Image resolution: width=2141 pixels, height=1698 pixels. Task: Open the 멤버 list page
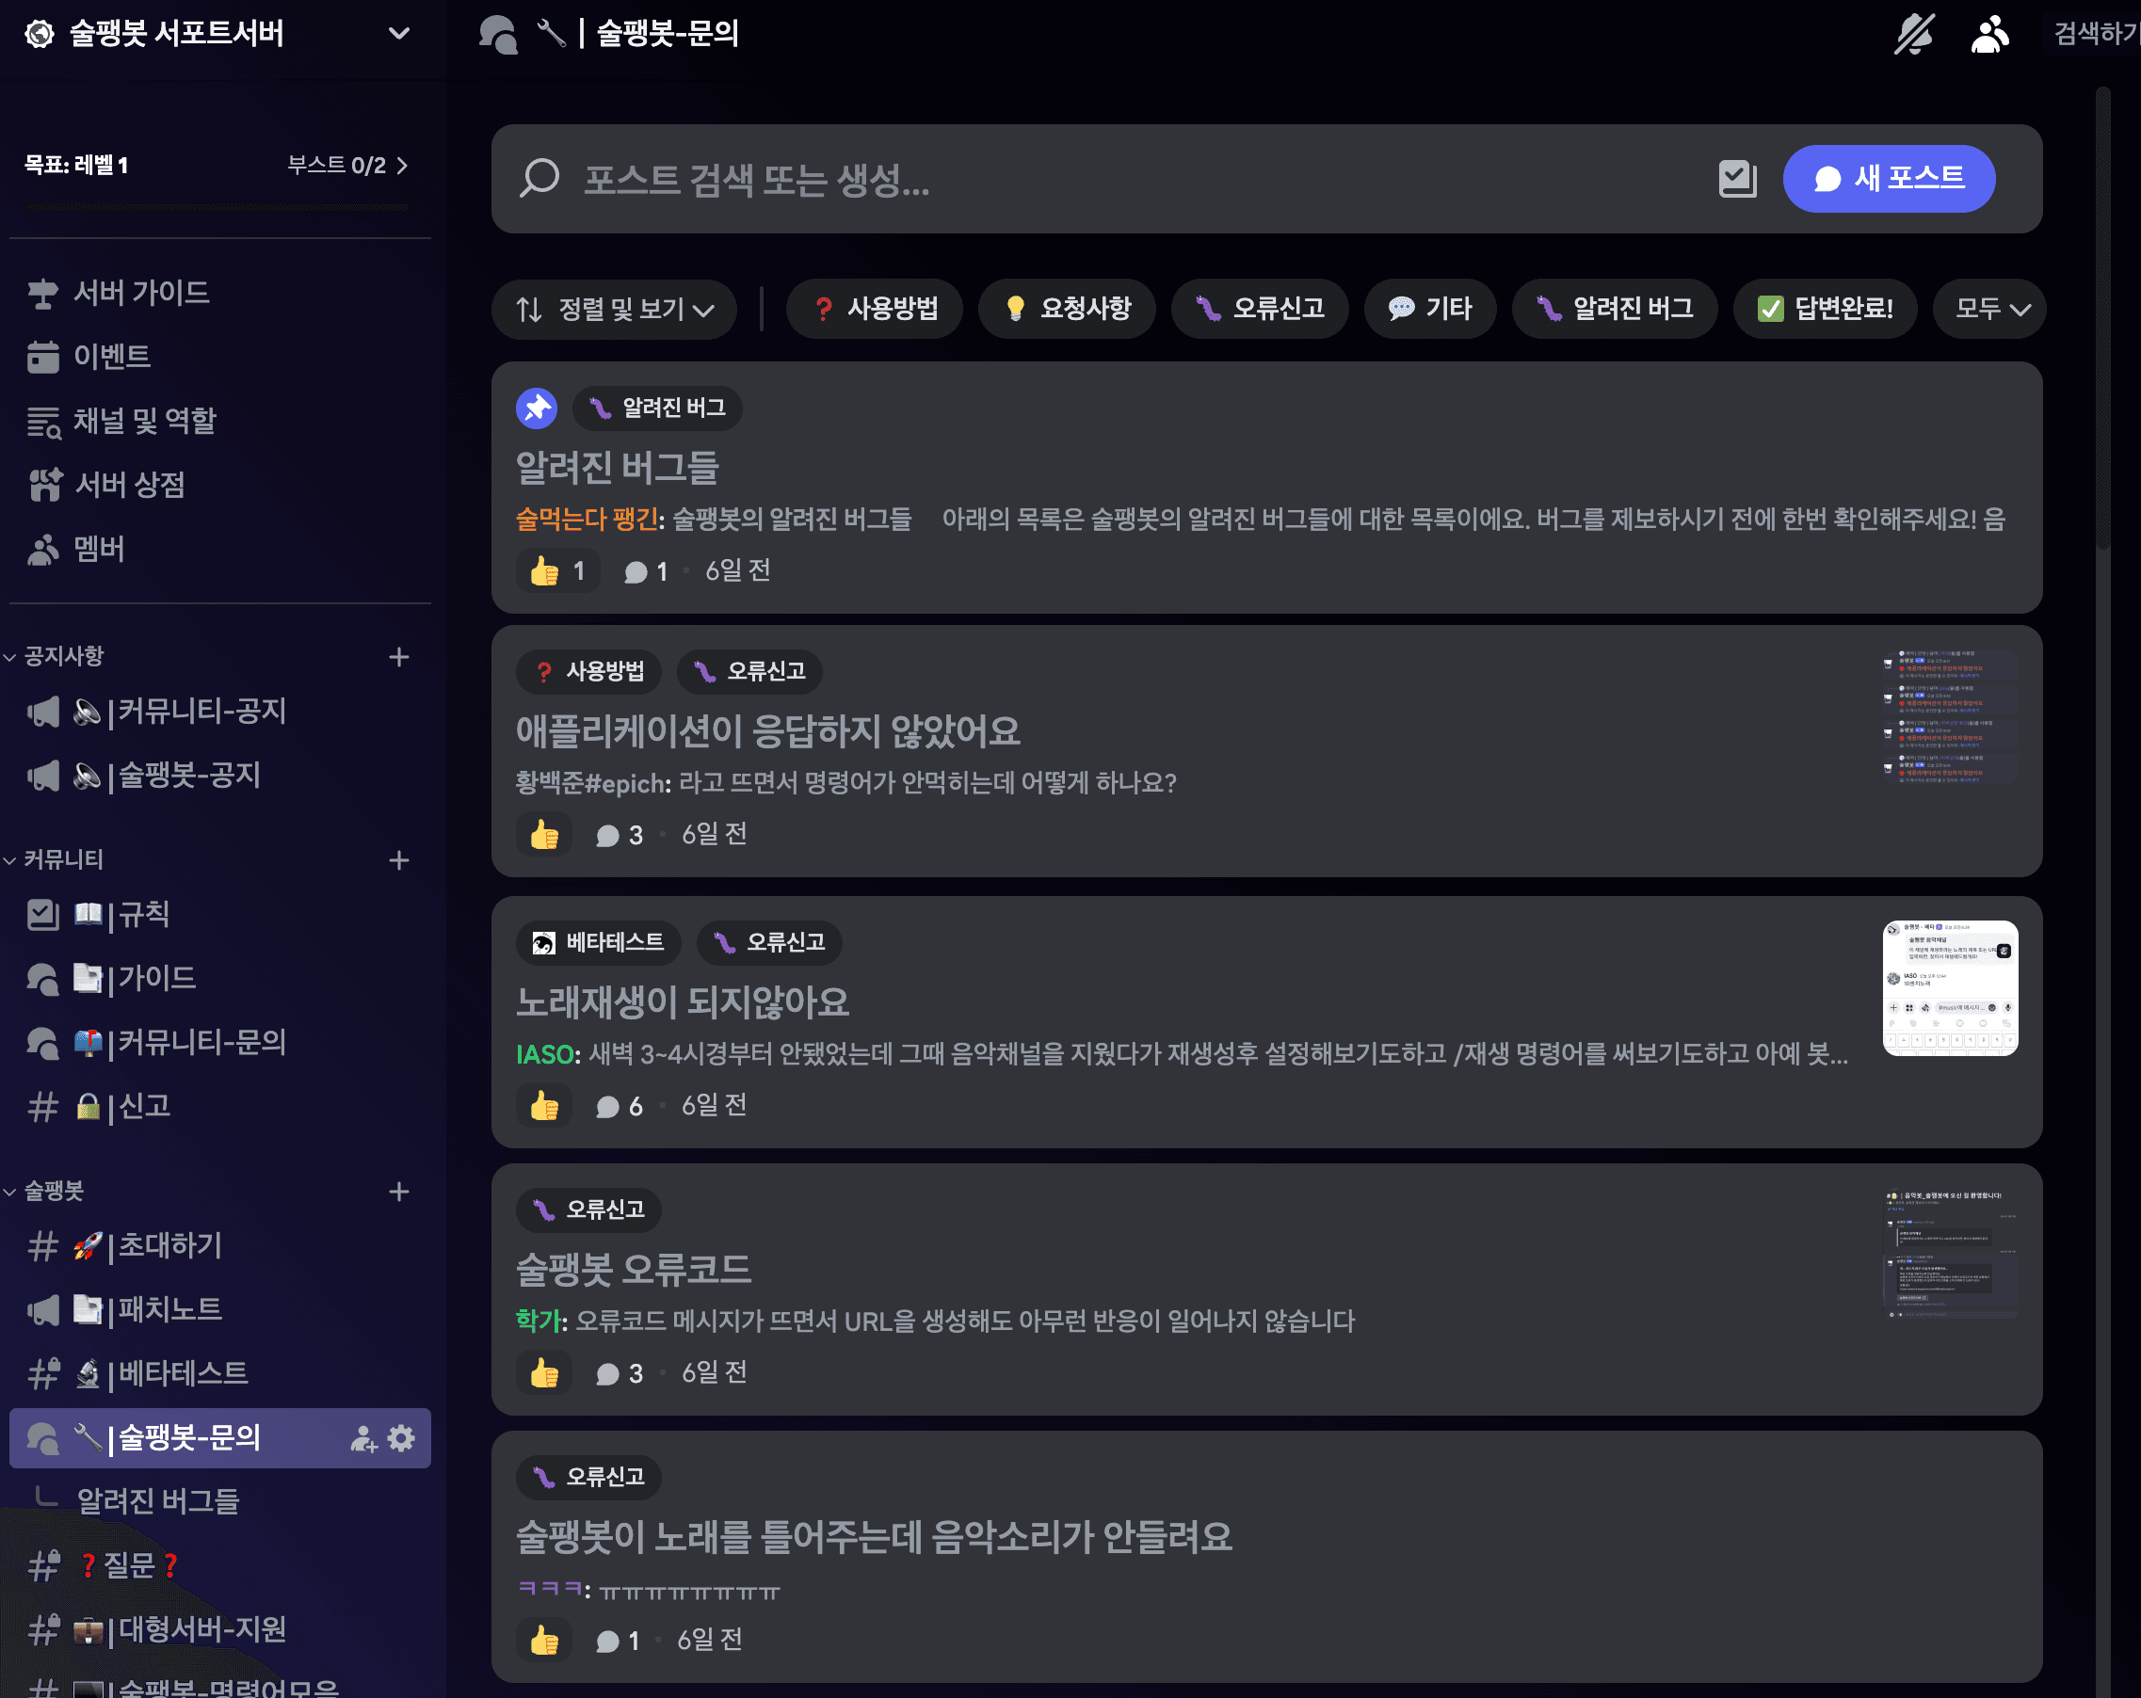coord(218,549)
